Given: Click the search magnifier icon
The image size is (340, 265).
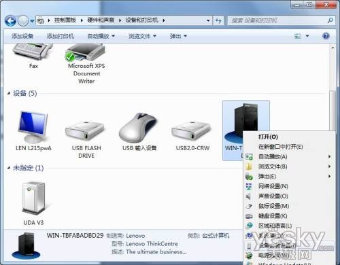Looking at the screenshot, I should coord(330,20).
